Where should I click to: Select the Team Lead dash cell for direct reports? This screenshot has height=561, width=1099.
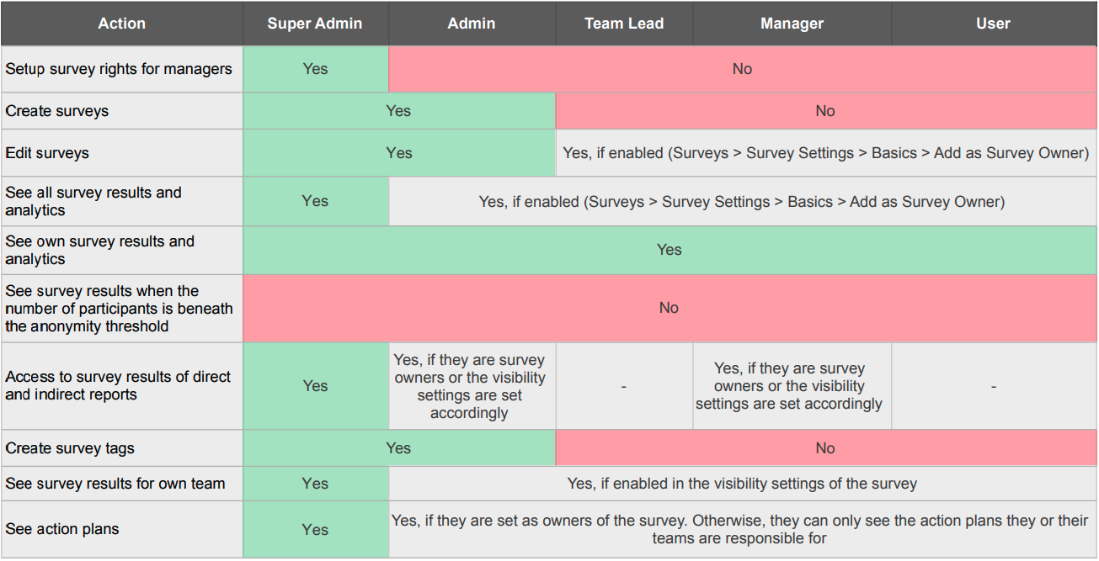tap(624, 386)
